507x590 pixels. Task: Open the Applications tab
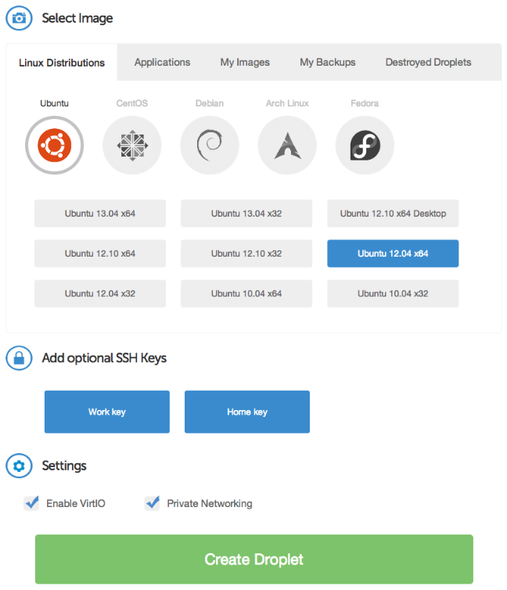(x=163, y=62)
